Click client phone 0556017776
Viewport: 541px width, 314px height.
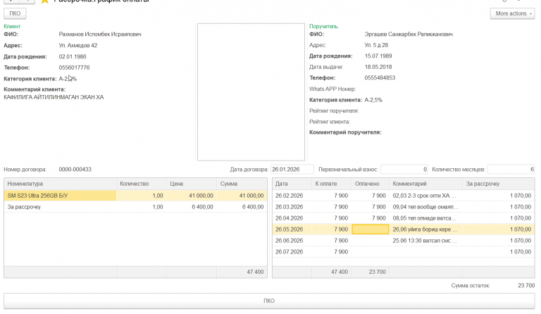tap(74, 68)
